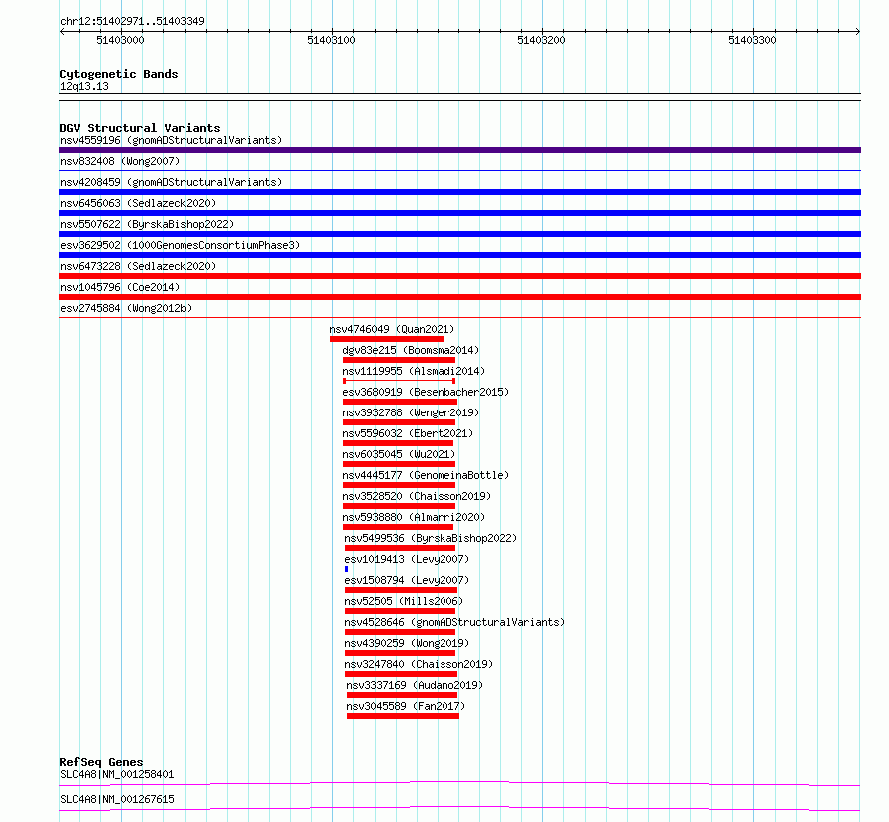Image resolution: width=889 pixels, height=822 pixels.
Task: Click the nsv4746049 Quan2021 variant label
Action: [392, 329]
